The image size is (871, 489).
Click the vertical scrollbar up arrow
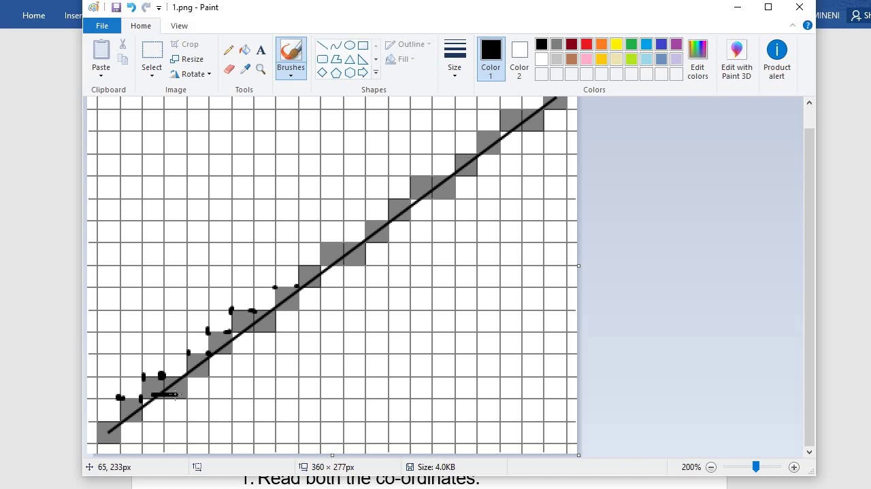(809, 103)
